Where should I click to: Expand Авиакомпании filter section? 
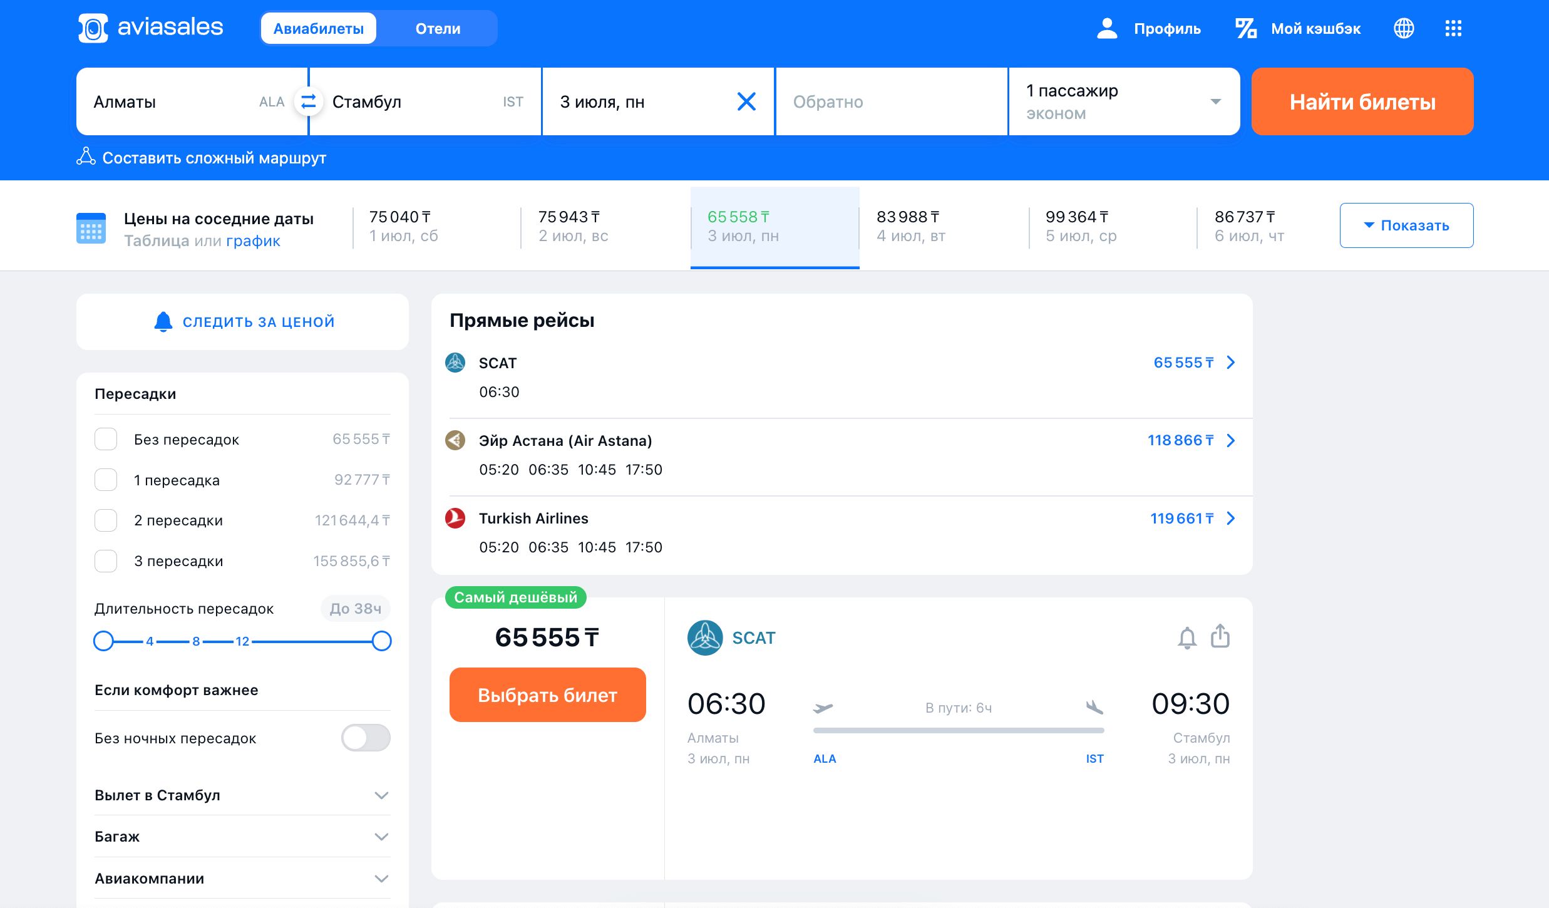pos(242,879)
